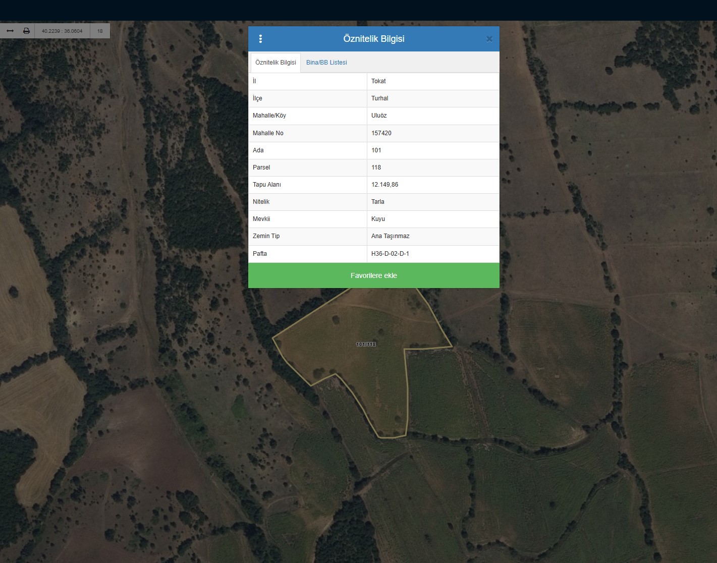The width and height of the screenshot is (717, 563).
Task: Click the horizontal double-arrow measure icon
Action: tap(10, 31)
